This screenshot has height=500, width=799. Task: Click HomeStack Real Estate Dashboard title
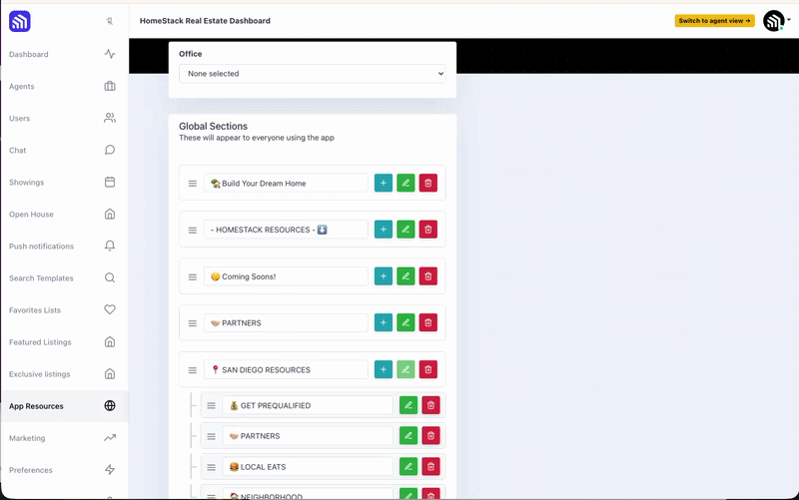pyautogui.click(x=205, y=21)
